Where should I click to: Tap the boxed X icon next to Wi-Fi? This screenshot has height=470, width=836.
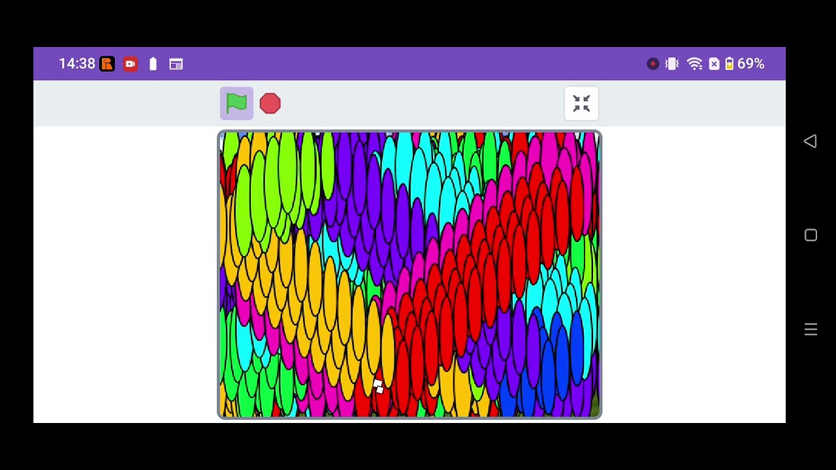pos(714,64)
